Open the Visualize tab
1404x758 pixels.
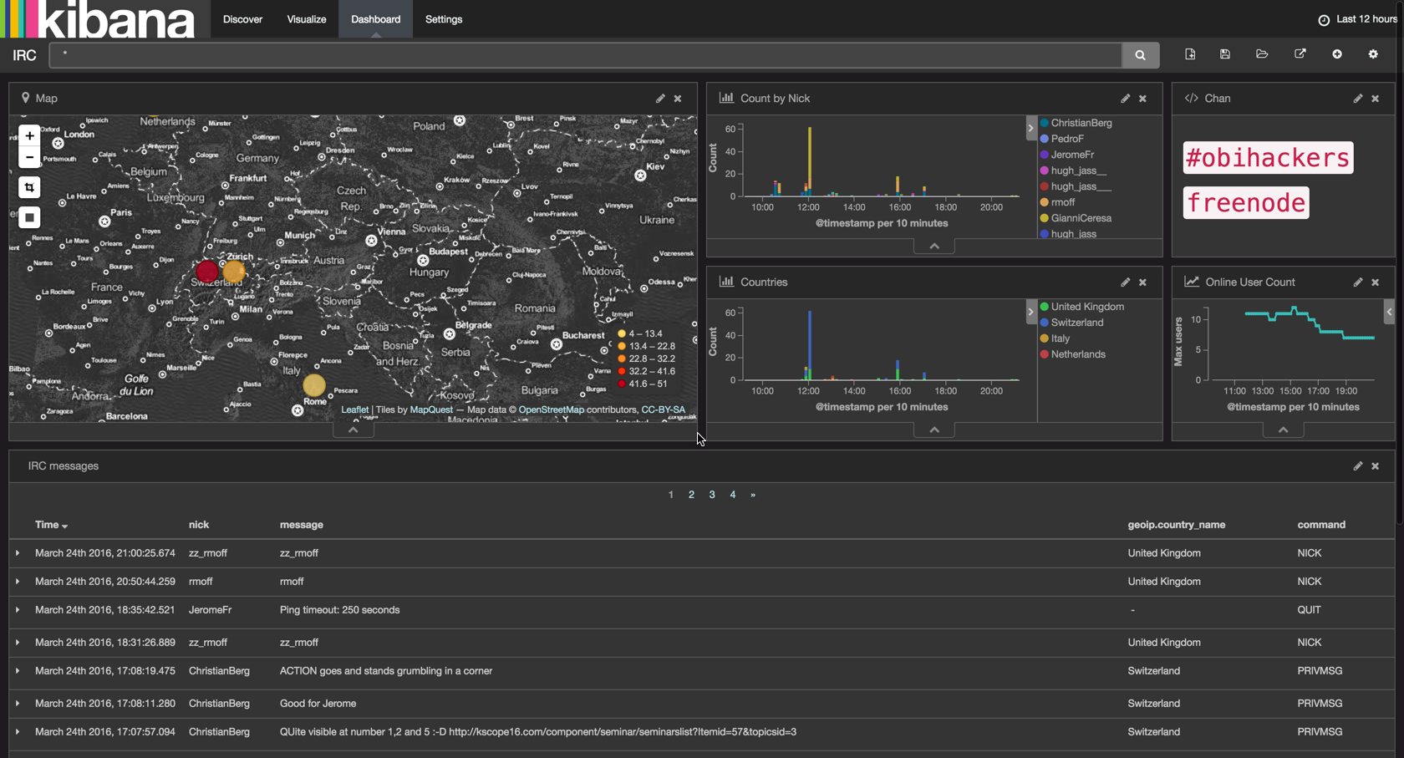306,18
